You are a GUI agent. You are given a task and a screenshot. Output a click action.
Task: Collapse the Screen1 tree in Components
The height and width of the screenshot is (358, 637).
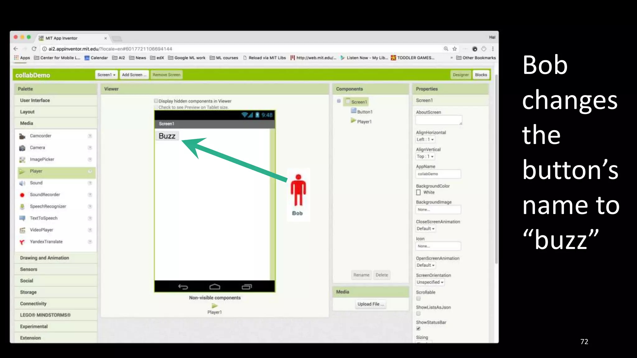tap(339, 101)
